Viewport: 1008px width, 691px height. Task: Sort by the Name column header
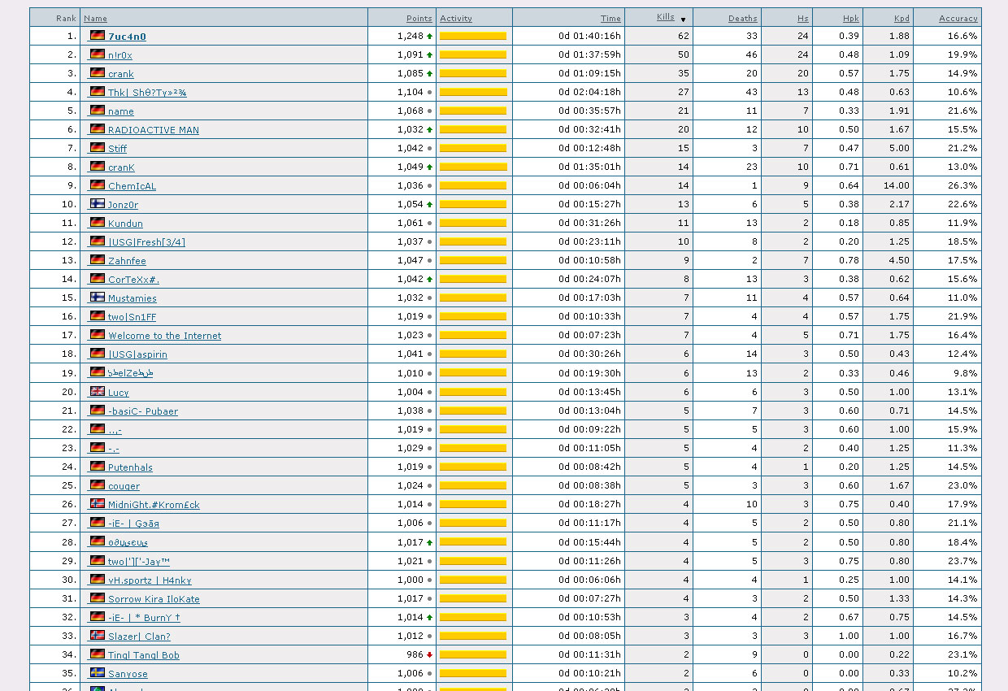click(x=95, y=18)
